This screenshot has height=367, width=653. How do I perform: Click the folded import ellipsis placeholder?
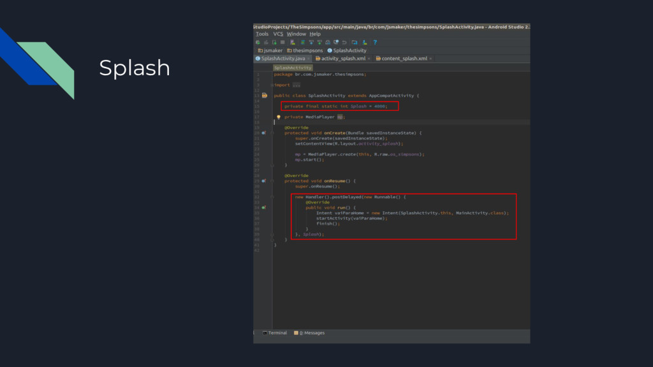click(x=296, y=85)
